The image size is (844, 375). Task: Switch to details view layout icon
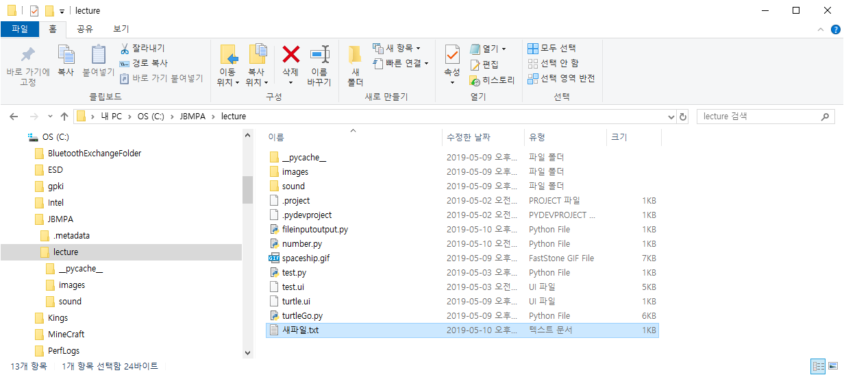pos(818,367)
